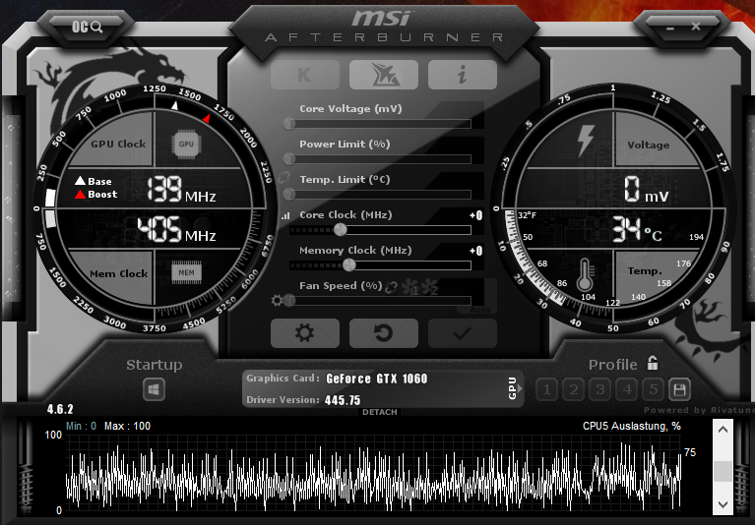Click the 0 mV voltage readout

click(x=646, y=190)
